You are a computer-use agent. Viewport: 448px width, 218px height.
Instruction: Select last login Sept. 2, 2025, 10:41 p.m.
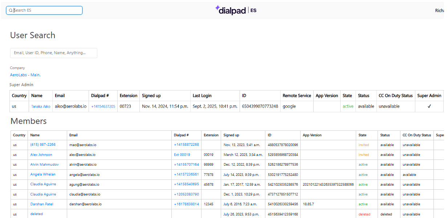(215, 106)
